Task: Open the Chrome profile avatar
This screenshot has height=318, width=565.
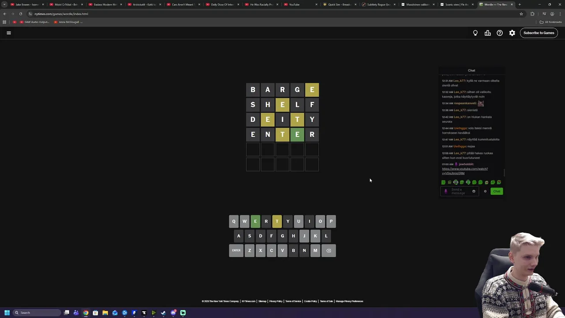Action: click(x=552, y=14)
